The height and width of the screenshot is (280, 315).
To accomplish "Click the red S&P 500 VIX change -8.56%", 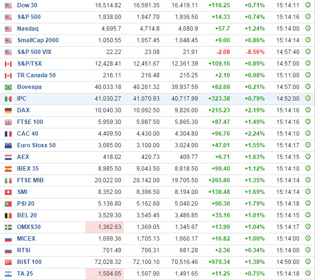I will click(x=255, y=52).
